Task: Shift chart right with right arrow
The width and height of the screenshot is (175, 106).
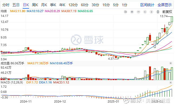Action: 151,12
